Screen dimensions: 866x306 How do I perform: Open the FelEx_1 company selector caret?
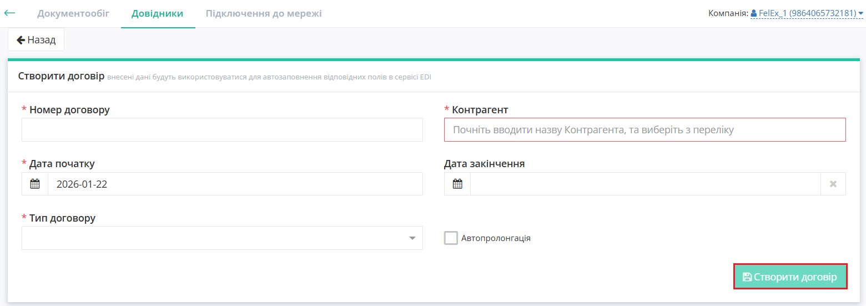pyautogui.click(x=861, y=13)
